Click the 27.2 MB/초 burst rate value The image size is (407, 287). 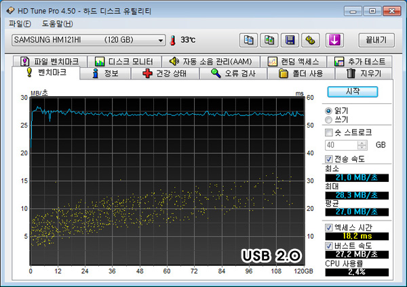357,254
